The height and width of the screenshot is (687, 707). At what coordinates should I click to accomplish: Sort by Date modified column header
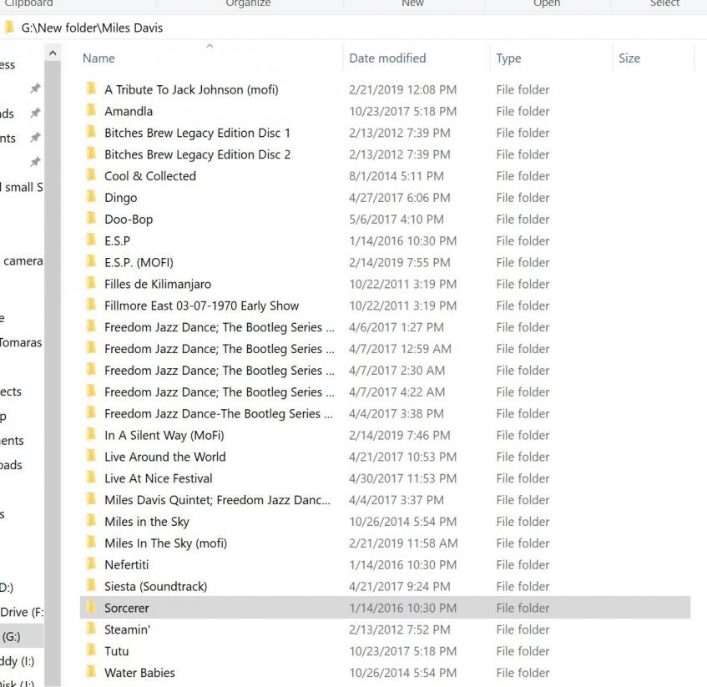point(387,58)
